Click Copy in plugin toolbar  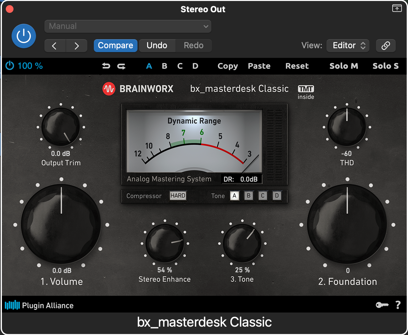pos(228,66)
